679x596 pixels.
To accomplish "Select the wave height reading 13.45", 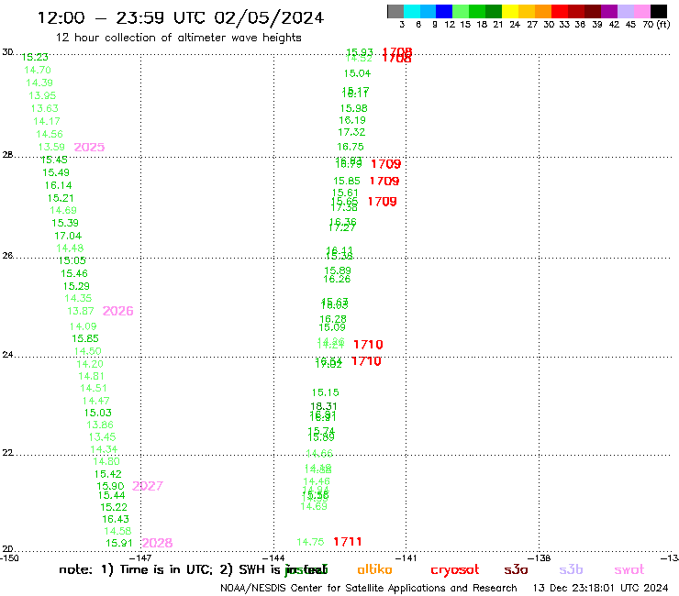I will point(102,436).
